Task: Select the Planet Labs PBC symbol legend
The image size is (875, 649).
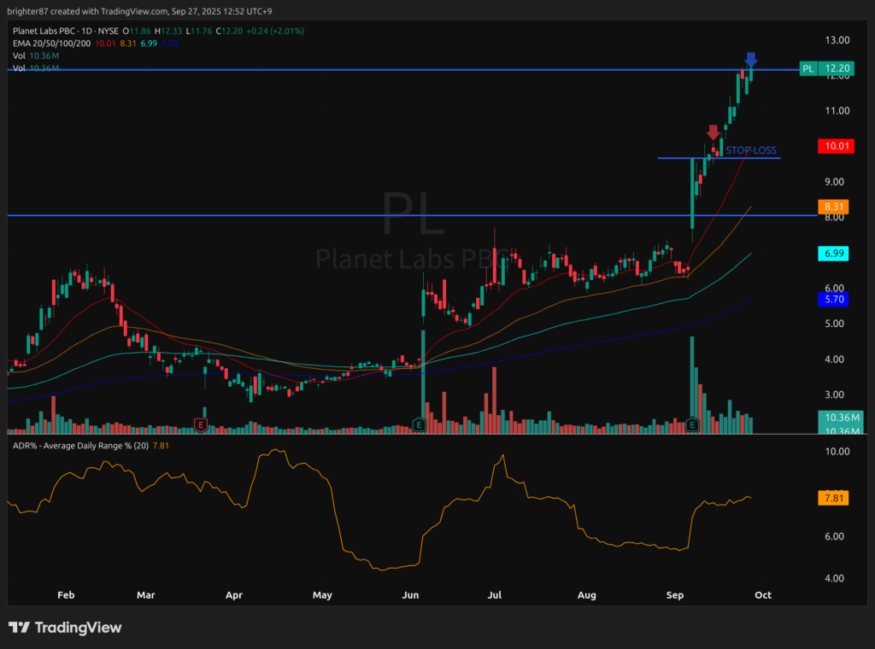Action: pyautogui.click(x=65, y=32)
